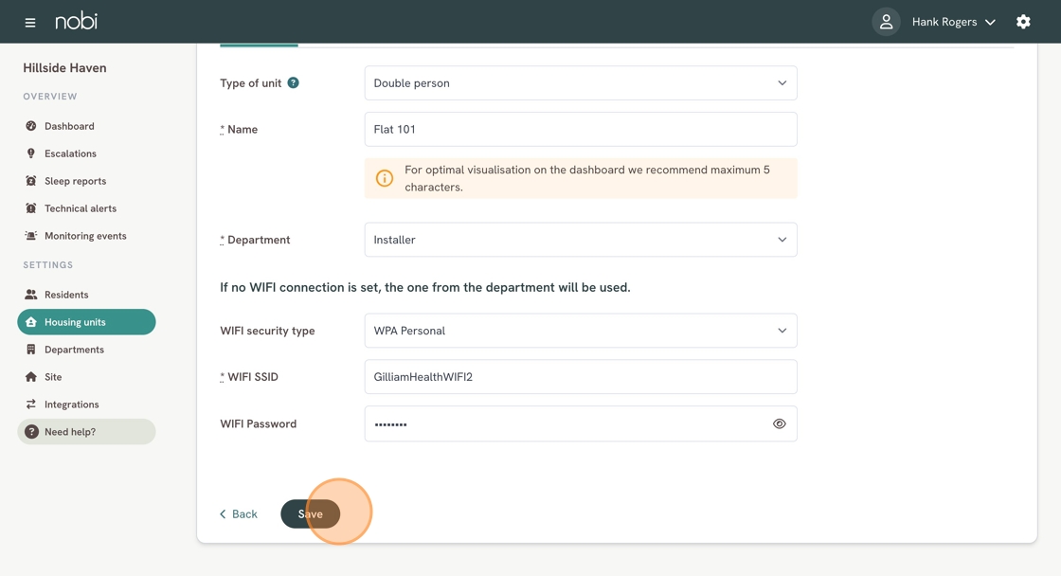Image resolution: width=1061 pixels, height=576 pixels.
Task: Click the Dashboard icon in sidebar
Action: (31, 126)
